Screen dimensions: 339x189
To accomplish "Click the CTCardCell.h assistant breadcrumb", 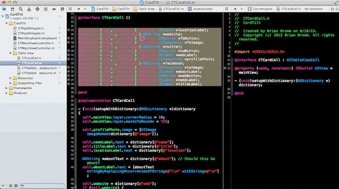I will 289,9.
